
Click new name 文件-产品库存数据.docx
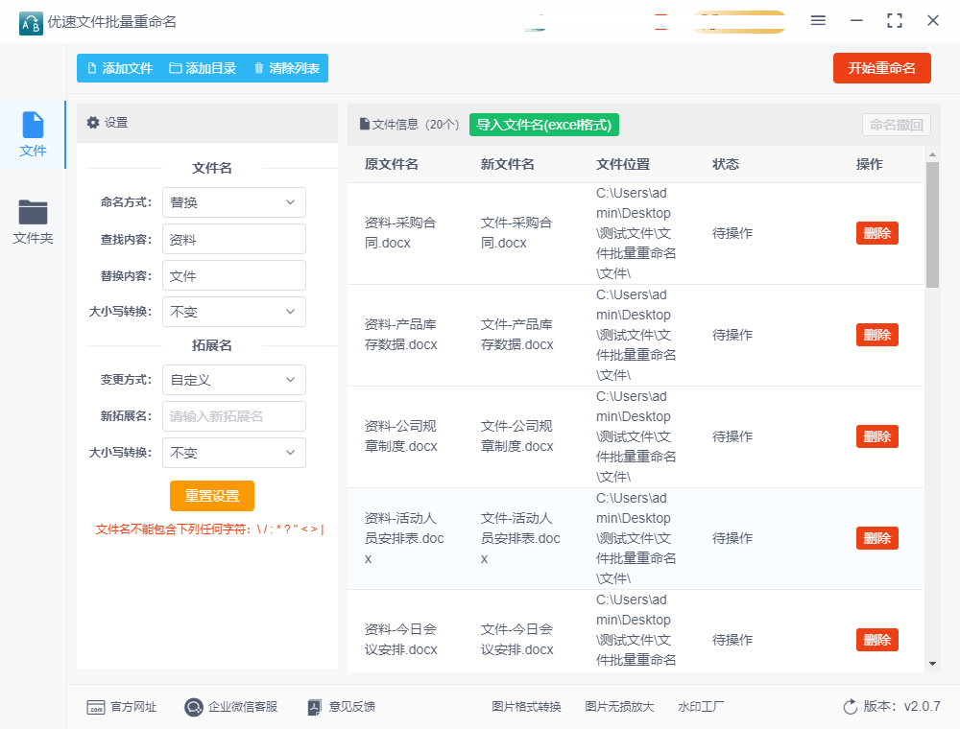pyautogui.click(x=516, y=335)
